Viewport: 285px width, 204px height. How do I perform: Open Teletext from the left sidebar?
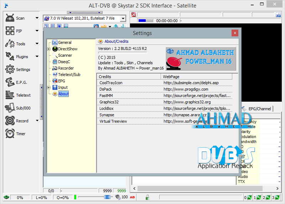(x=18, y=95)
